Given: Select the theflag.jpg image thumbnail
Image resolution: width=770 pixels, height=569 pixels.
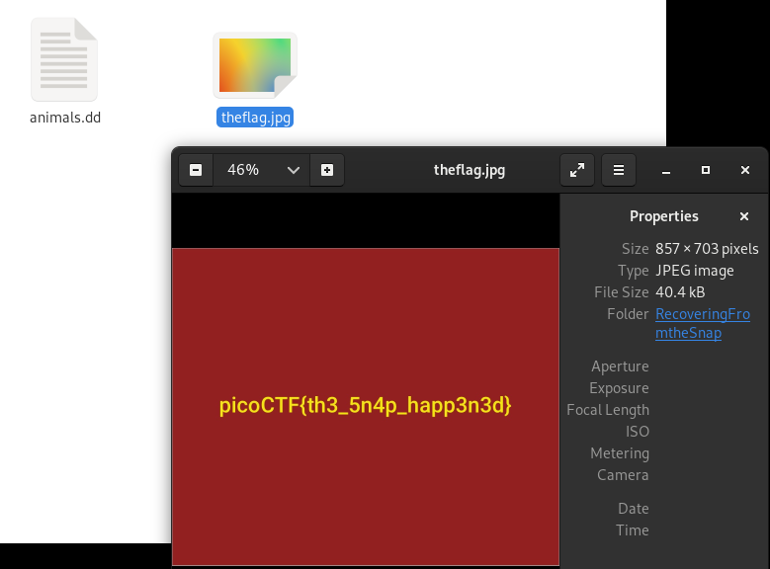Looking at the screenshot, I should click(x=255, y=65).
